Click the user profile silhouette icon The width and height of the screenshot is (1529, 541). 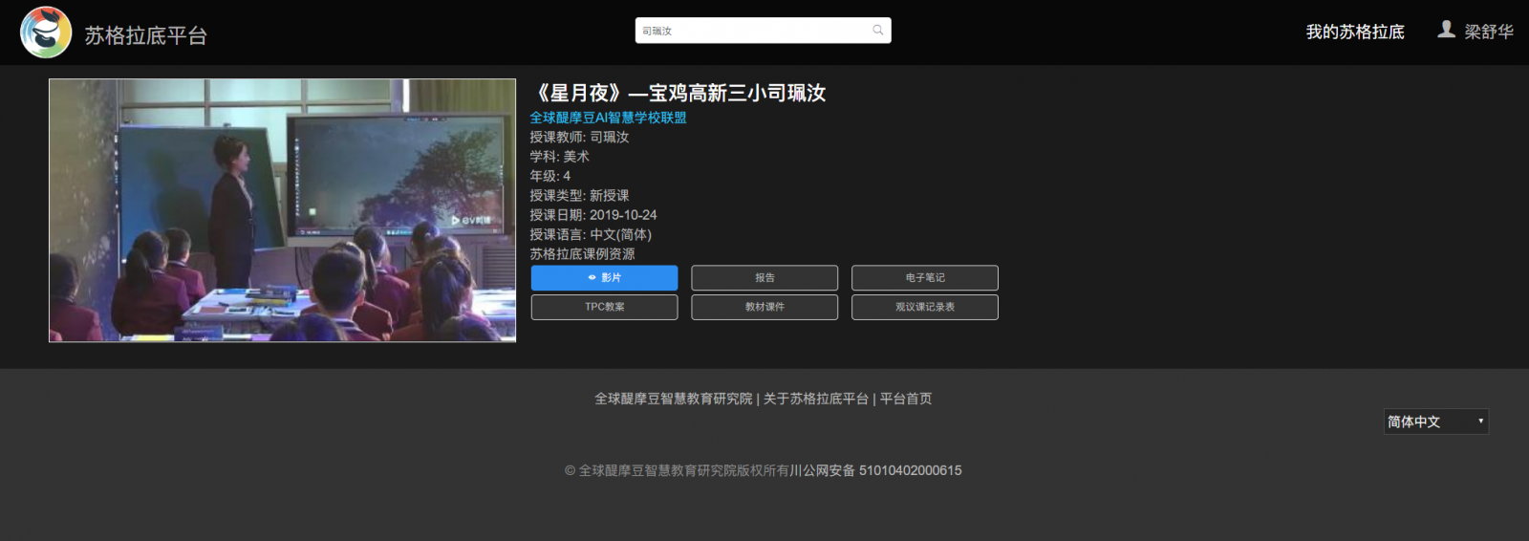click(x=1446, y=30)
